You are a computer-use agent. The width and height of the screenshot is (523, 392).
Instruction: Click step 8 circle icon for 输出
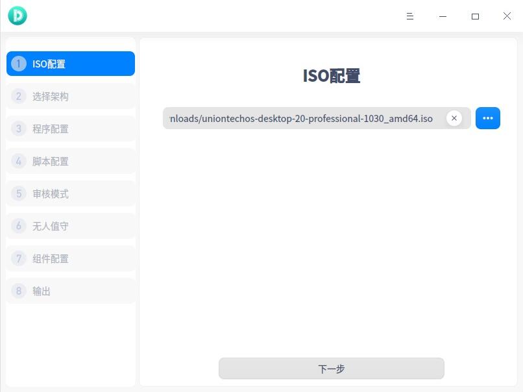pyautogui.click(x=18, y=291)
